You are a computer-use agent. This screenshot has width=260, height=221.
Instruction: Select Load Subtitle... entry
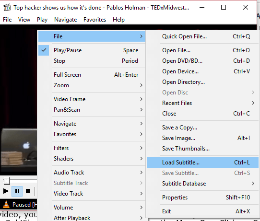coord(202,163)
